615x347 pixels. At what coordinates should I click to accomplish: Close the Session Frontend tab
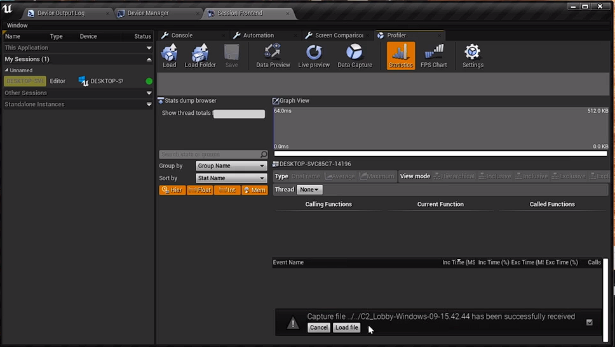[x=288, y=13]
